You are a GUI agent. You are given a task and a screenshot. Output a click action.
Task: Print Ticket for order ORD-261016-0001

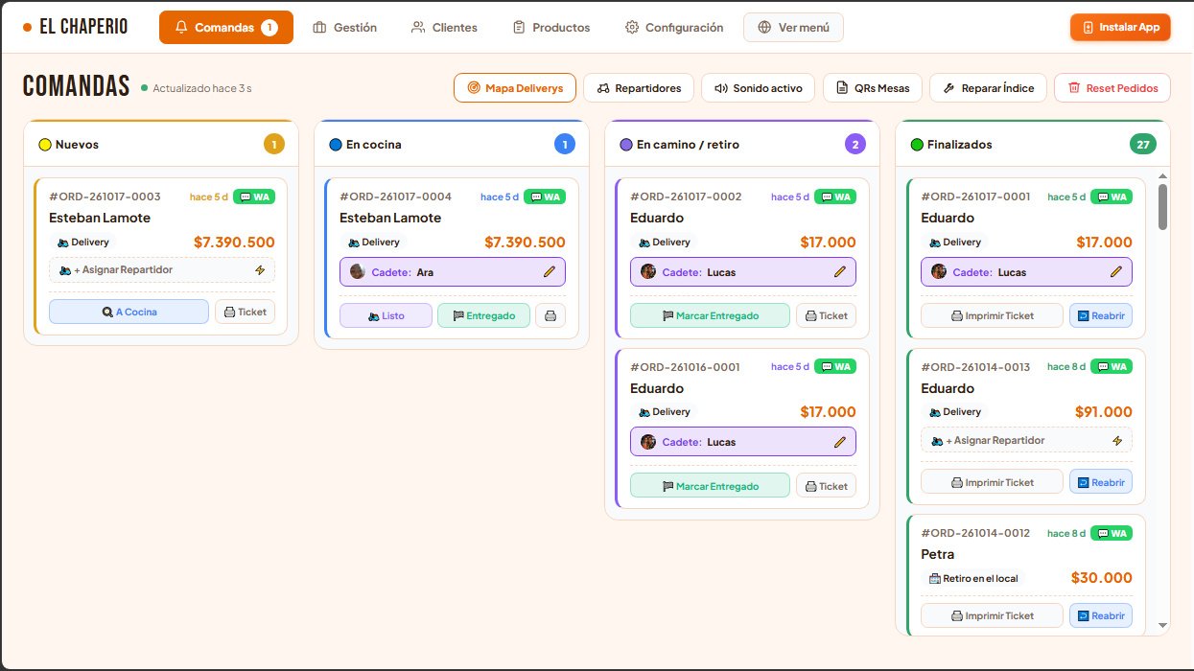826,485
